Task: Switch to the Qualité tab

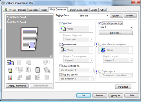Action: click(x=94, y=10)
